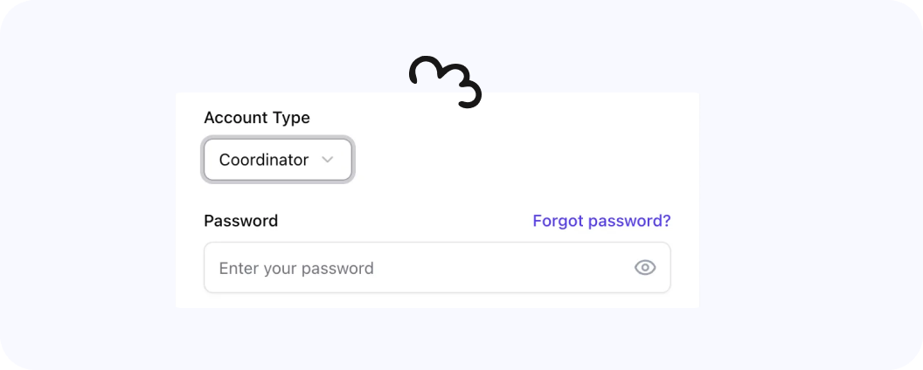923x370 pixels.
Task: Toggle password visibility
Action: [645, 268]
